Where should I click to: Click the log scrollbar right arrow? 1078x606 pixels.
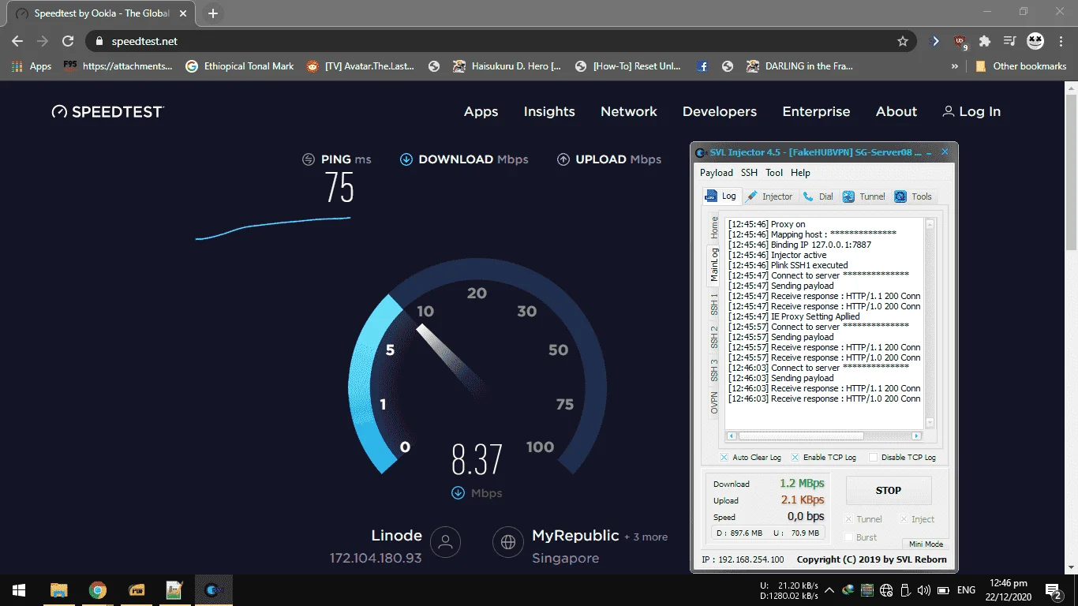[916, 436]
